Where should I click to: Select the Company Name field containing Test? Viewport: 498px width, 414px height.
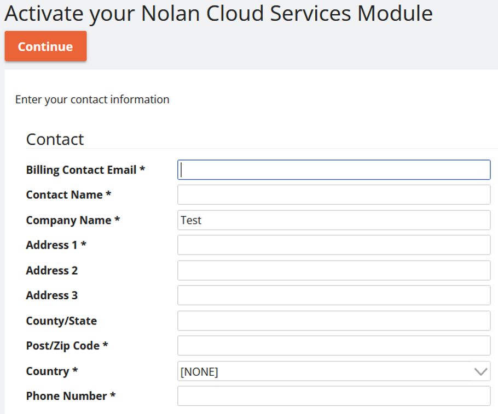point(334,220)
